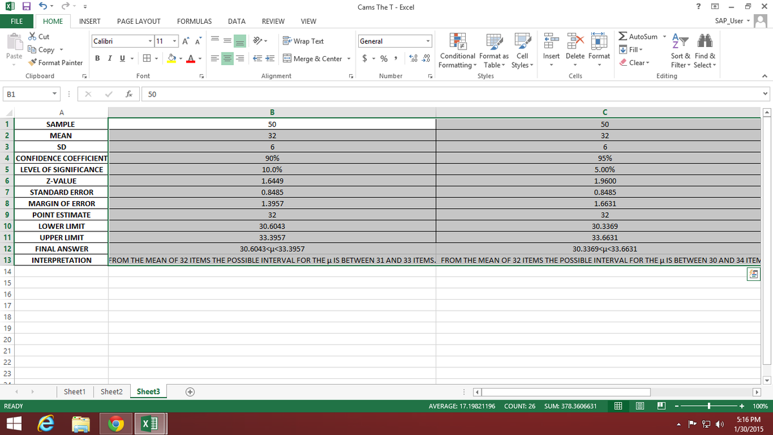Click the Name Box showing B1
Screen dimensions: 773x435
30,94
